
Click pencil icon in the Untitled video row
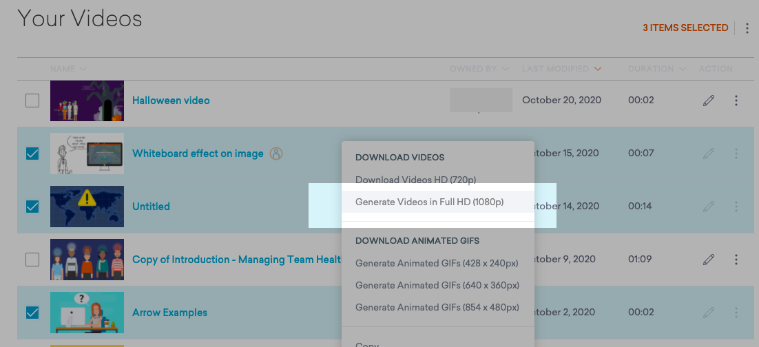(708, 207)
